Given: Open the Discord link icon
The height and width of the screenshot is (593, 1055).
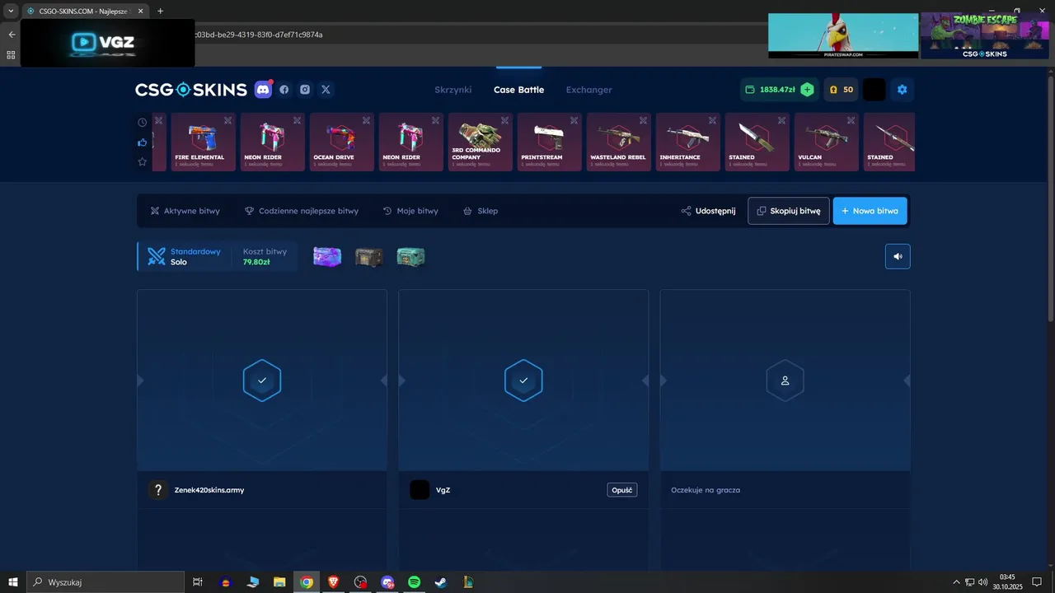Looking at the screenshot, I should point(264,90).
